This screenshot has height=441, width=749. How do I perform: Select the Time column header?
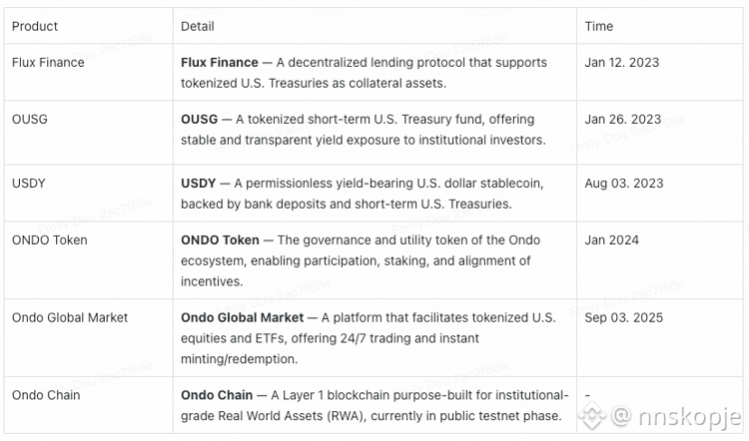coord(598,26)
